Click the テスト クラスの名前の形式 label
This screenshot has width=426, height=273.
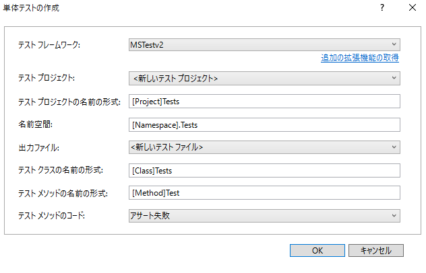[x=61, y=170]
